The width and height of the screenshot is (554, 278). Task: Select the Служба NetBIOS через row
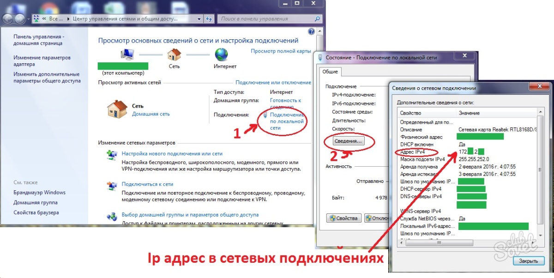coord(467,218)
